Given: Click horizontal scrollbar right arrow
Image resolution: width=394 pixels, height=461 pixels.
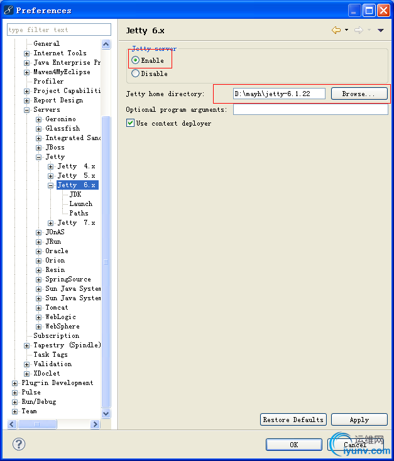Looking at the screenshot, I should [x=95, y=424].
